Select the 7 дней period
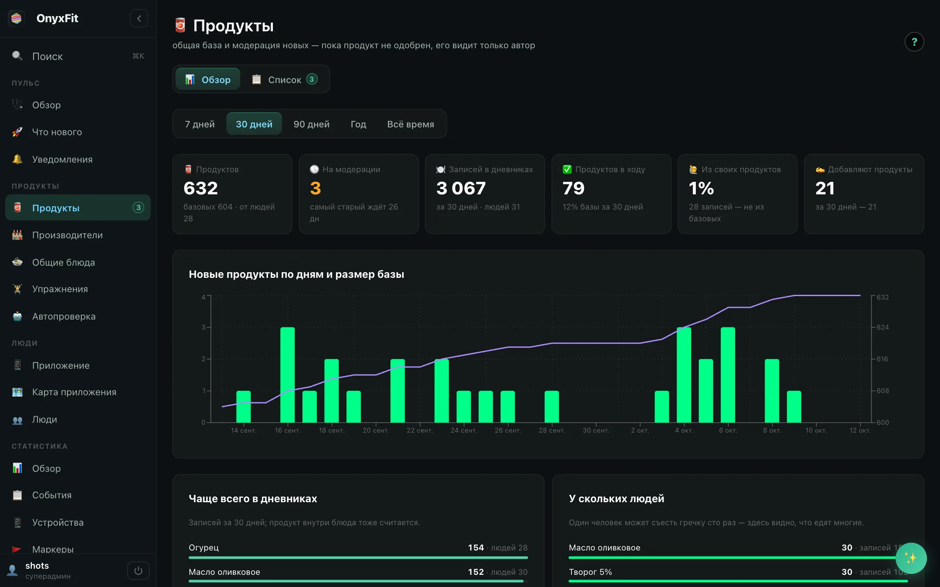940x587 pixels. point(200,124)
